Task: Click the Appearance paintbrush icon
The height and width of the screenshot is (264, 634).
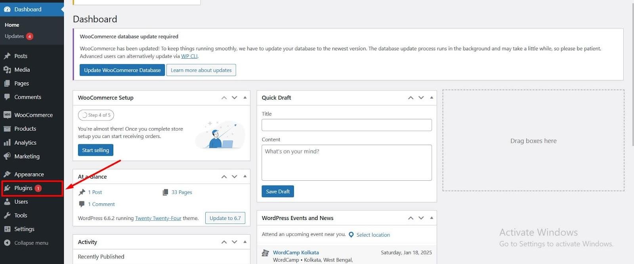Action: point(7,174)
